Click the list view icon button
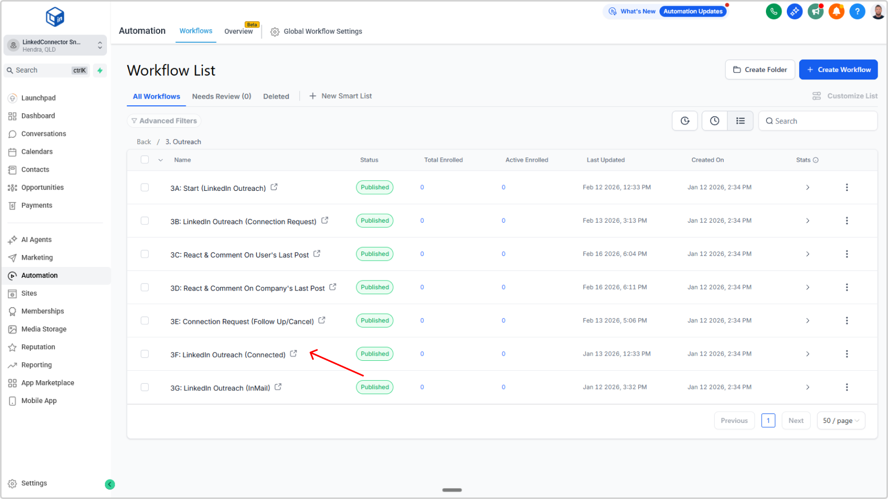This screenshot has width=888, height=499. pos(740,121)
